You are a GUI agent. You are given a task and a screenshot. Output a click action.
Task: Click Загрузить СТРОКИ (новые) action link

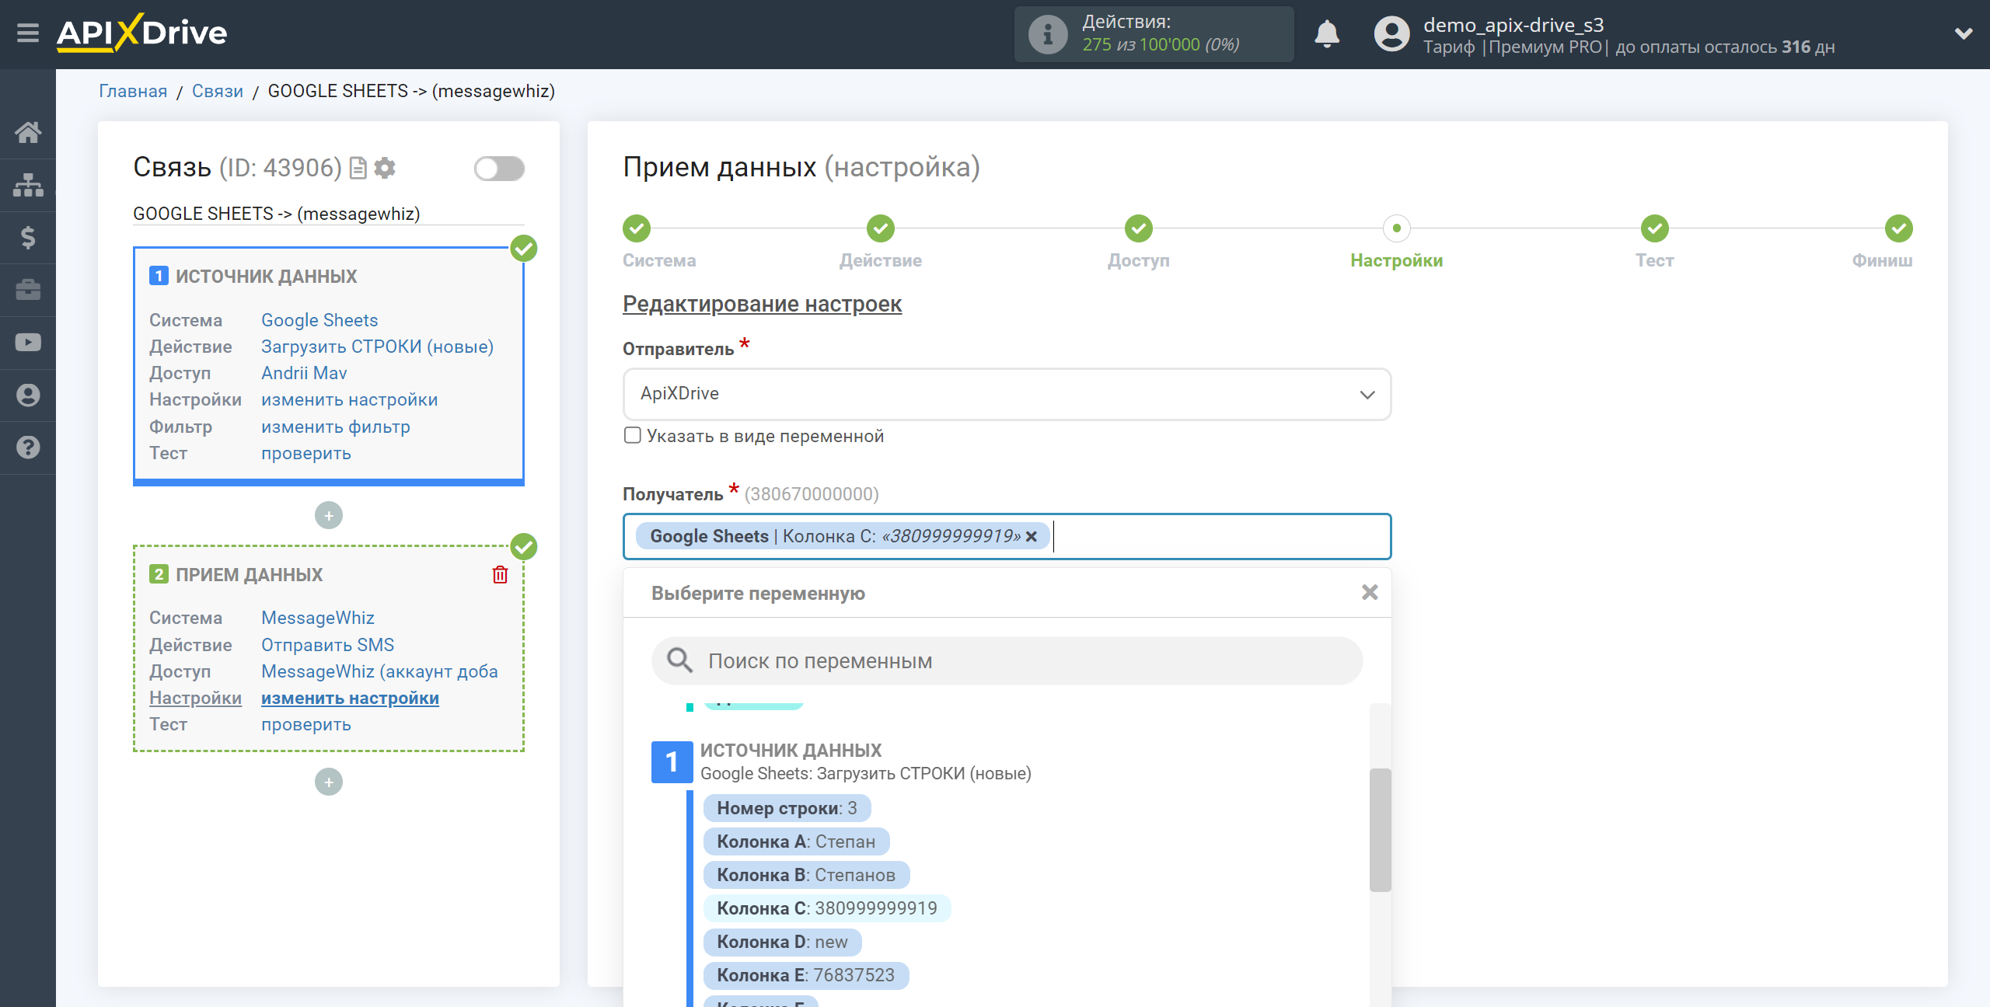(377, 347)
